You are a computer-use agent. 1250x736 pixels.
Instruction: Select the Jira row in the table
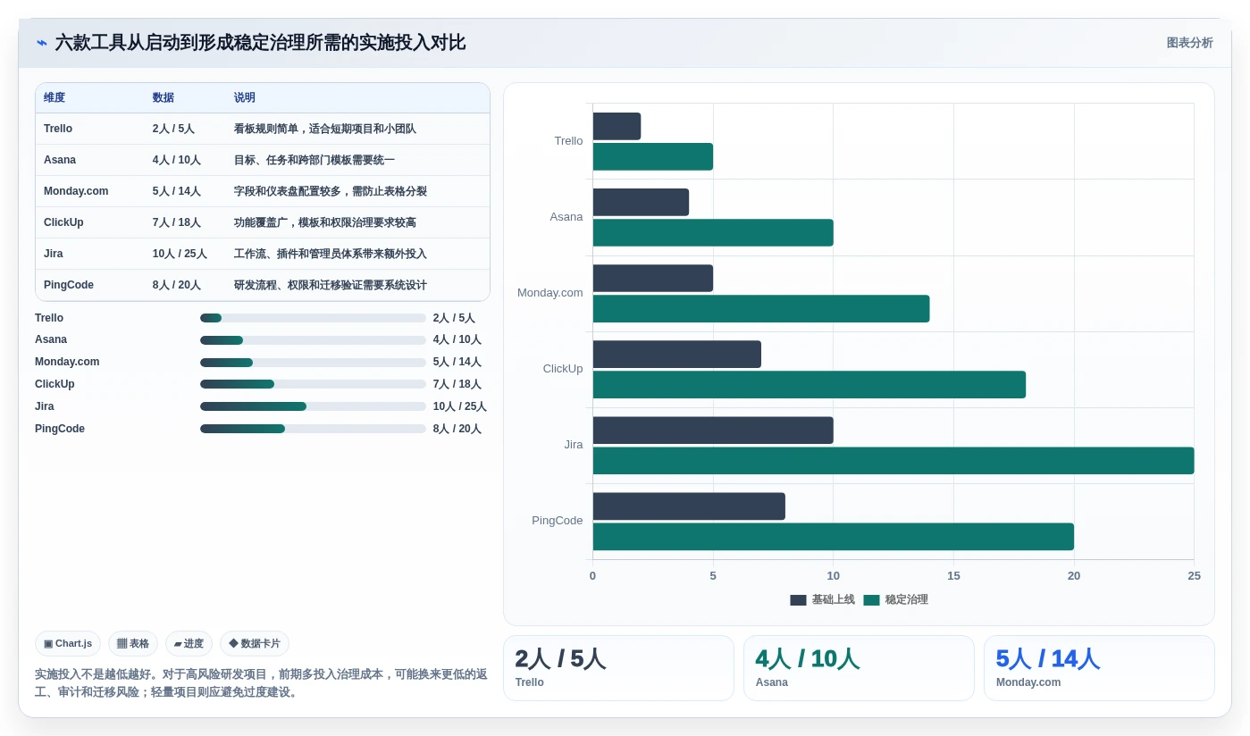[263, 254]
